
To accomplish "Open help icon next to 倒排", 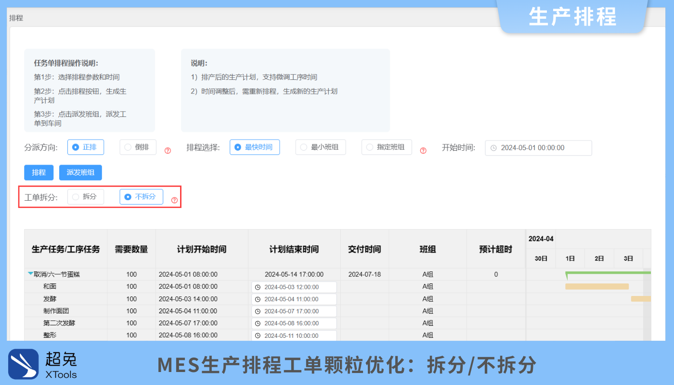I will click(x=168, y=151).
